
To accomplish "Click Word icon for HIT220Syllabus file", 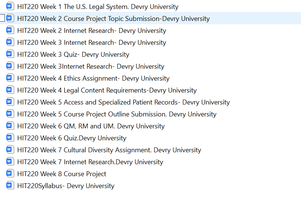I will point(10,185).
